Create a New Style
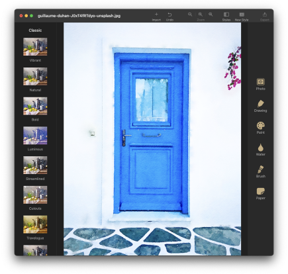This screenshot has width=288, height=274. point(242,15)
